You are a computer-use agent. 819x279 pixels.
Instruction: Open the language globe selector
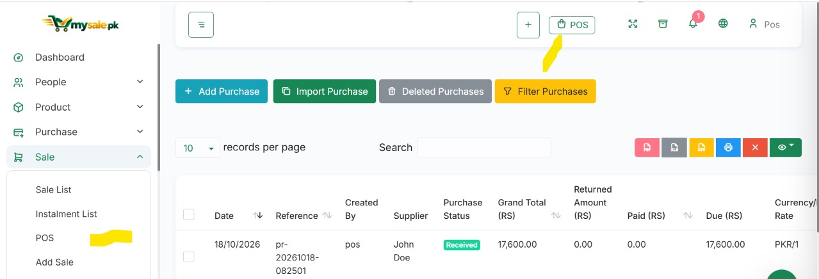pos(723,24)
